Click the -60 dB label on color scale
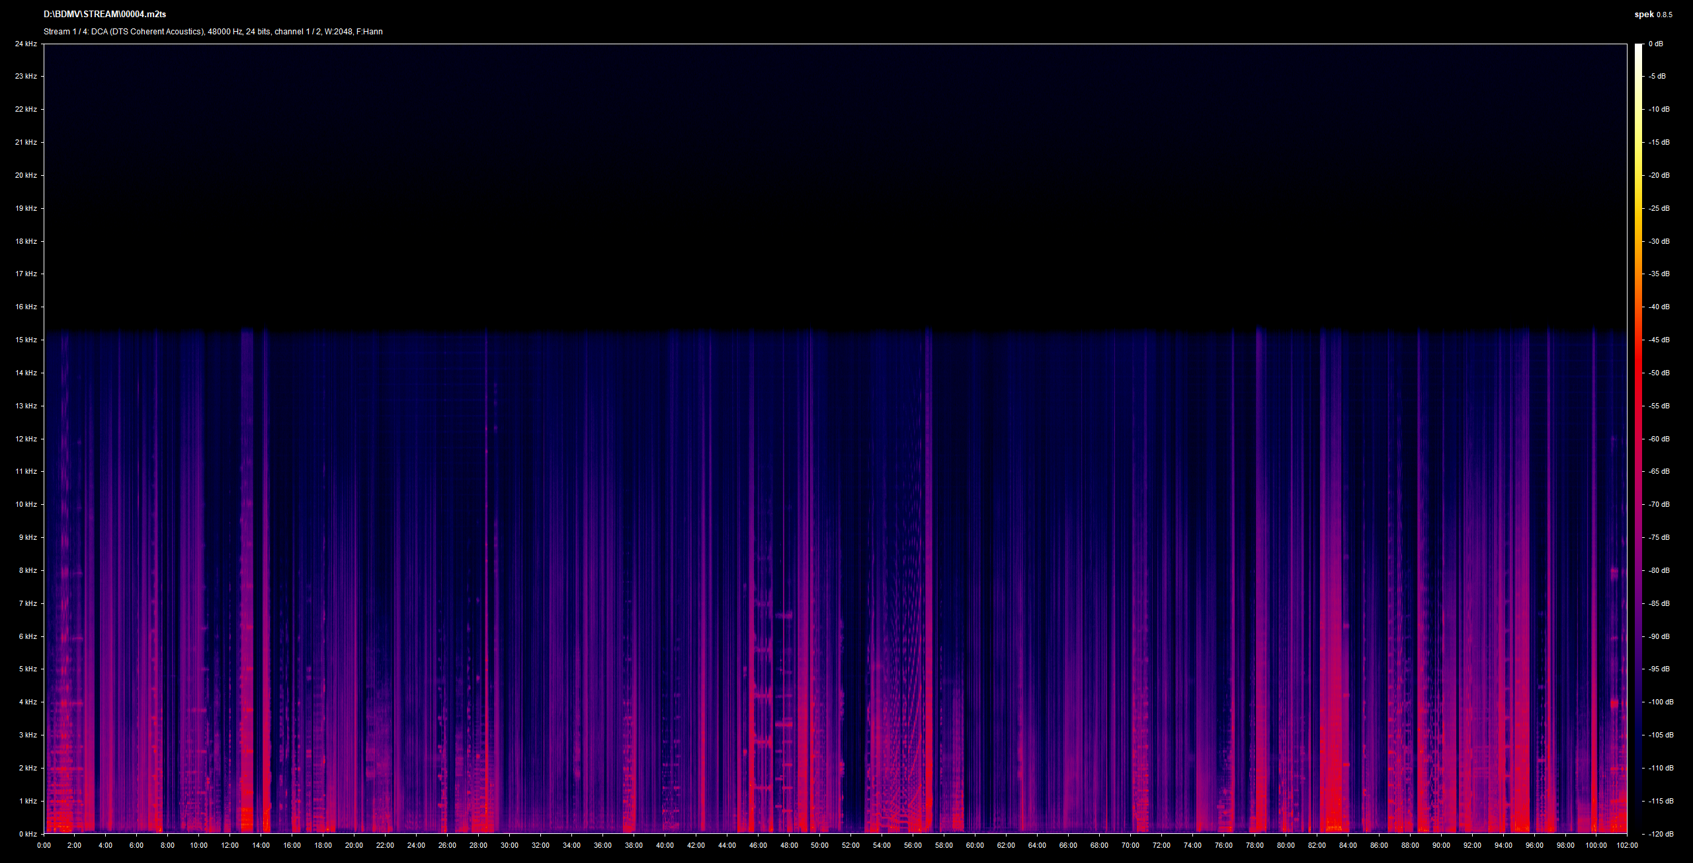This screenshot has width=1693, height=863. [x=1659, y=439]
